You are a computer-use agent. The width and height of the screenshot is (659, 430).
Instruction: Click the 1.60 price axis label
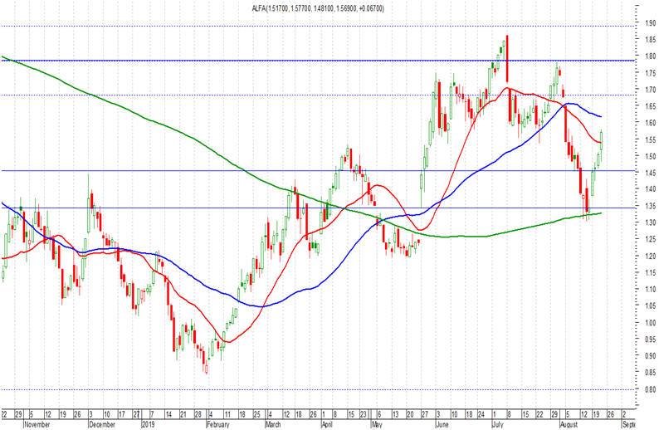coord(651,123)
